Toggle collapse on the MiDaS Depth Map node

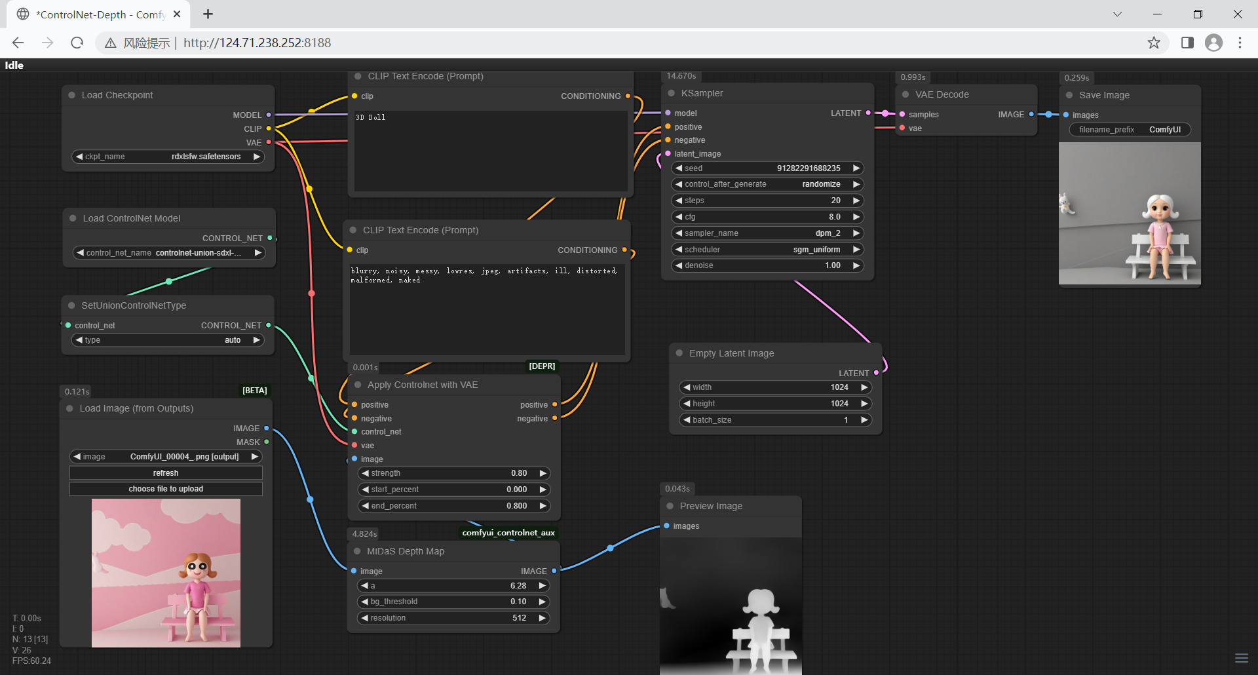357,551
